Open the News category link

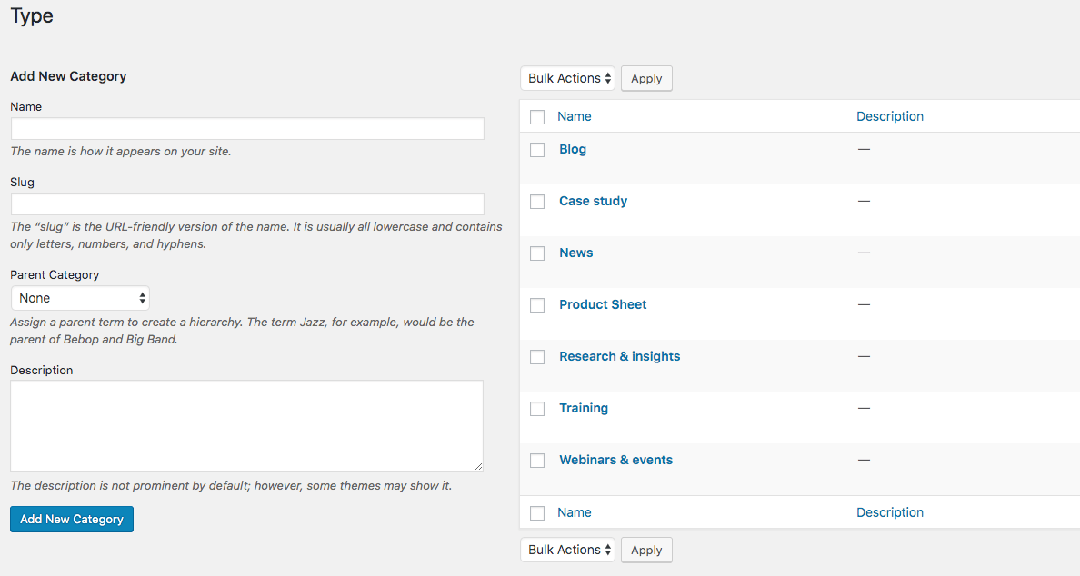[x=575, y=253]
